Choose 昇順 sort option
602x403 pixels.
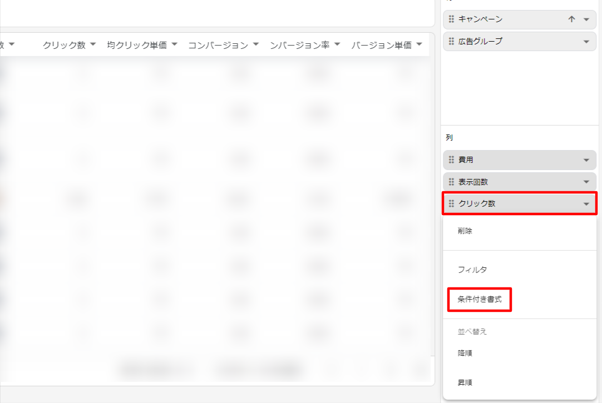[465, 383]
